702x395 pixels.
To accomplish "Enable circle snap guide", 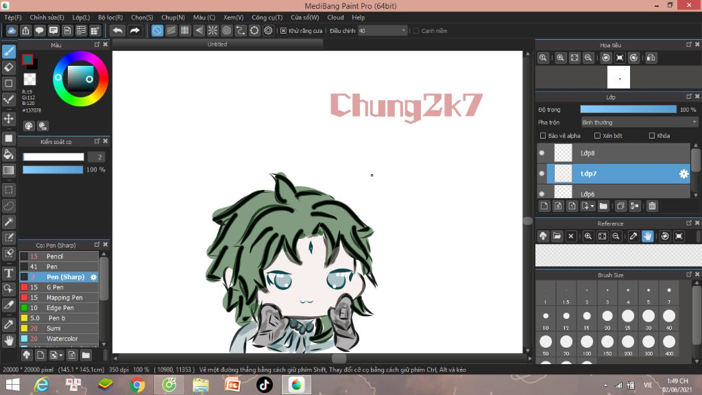I will click(226, 30).
